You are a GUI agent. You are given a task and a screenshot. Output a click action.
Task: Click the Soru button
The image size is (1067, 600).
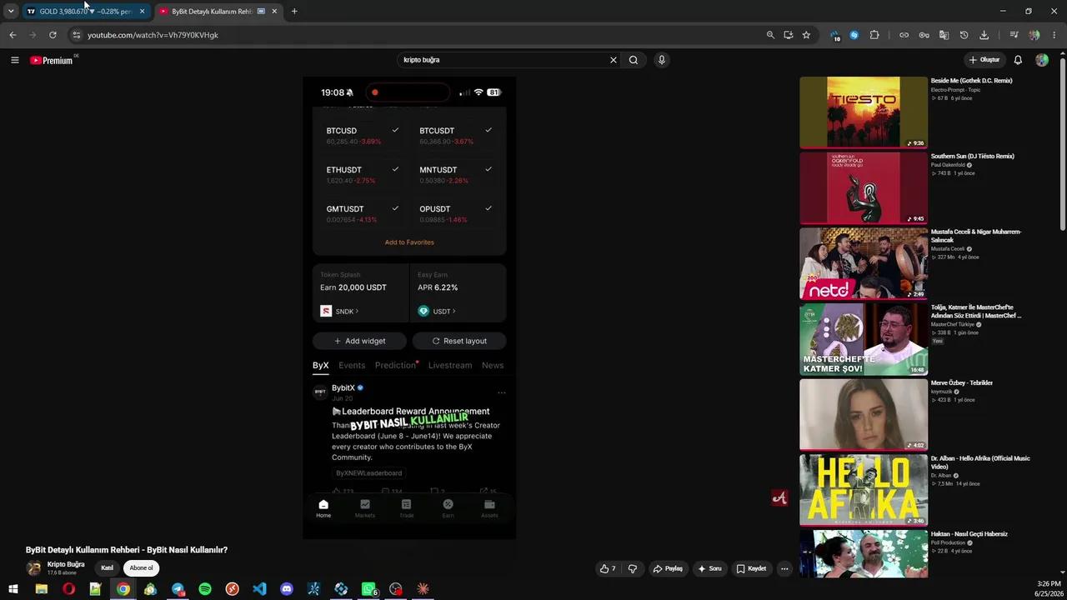point(709,568)
